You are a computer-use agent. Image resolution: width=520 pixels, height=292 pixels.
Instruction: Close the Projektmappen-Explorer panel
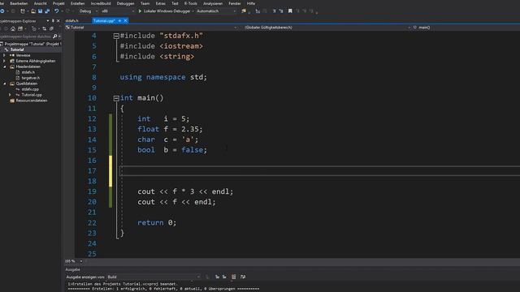coord(58,20)
